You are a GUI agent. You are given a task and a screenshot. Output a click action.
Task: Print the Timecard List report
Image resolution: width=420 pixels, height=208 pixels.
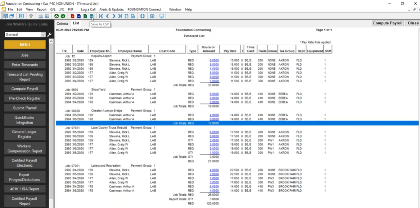(x=40, y=16)
